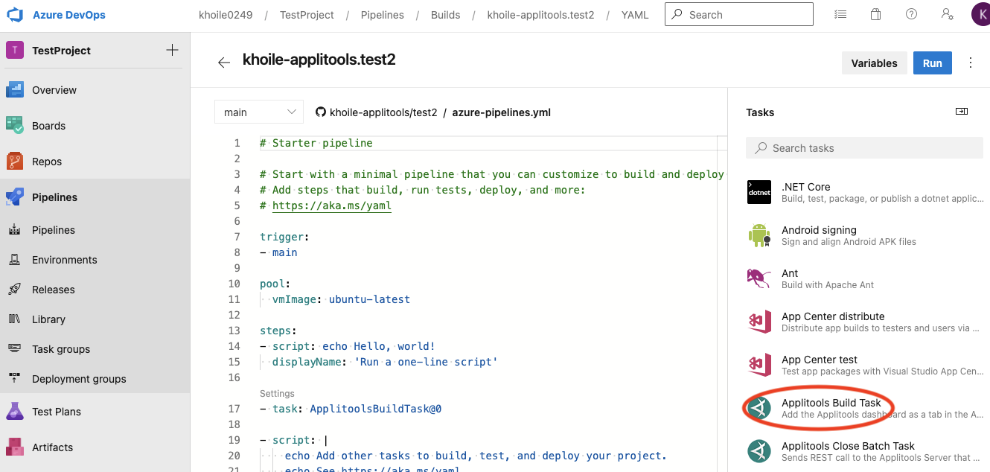This screenshot has width=990, height=472.
Task: Click the Pipelines rocket section icon
Action: [x=15, y=197]
